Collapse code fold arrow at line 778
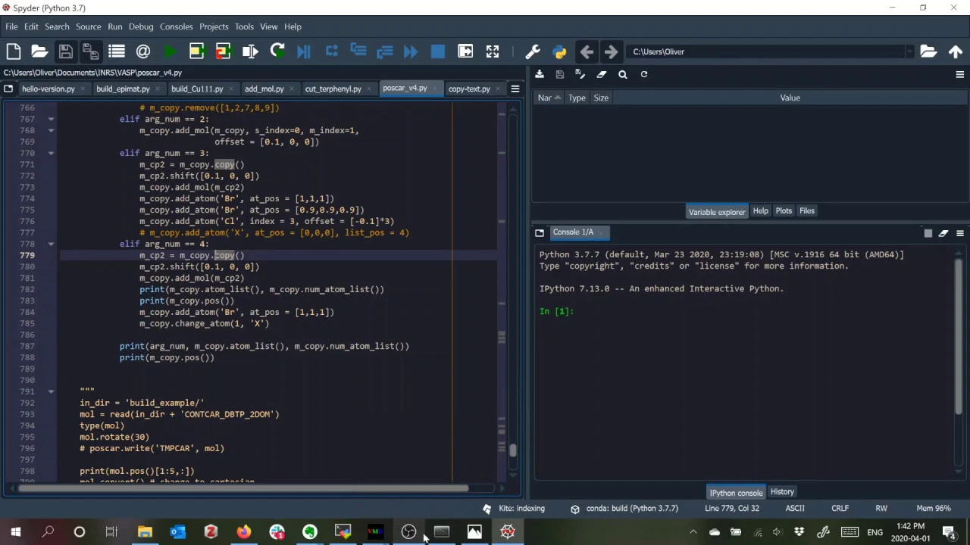Screen dimensions: 970x545 point(51,244)
